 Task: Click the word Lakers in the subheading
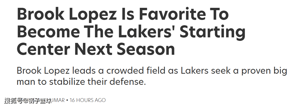tap(195, 71)
